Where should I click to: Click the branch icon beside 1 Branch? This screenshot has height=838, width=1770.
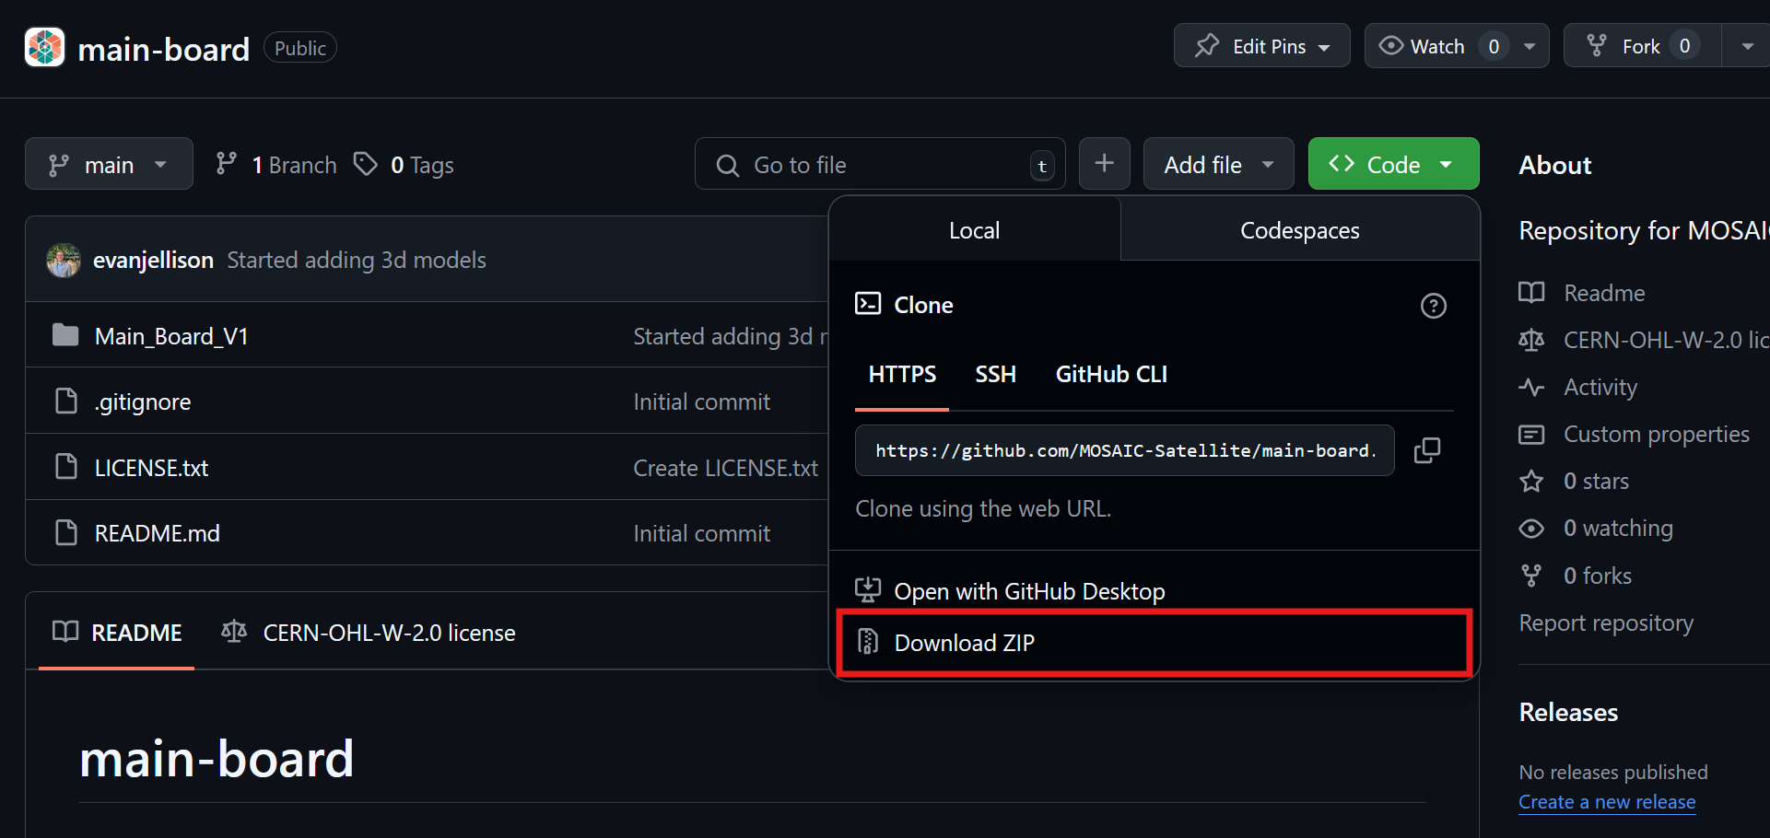(x=227, y=164)
